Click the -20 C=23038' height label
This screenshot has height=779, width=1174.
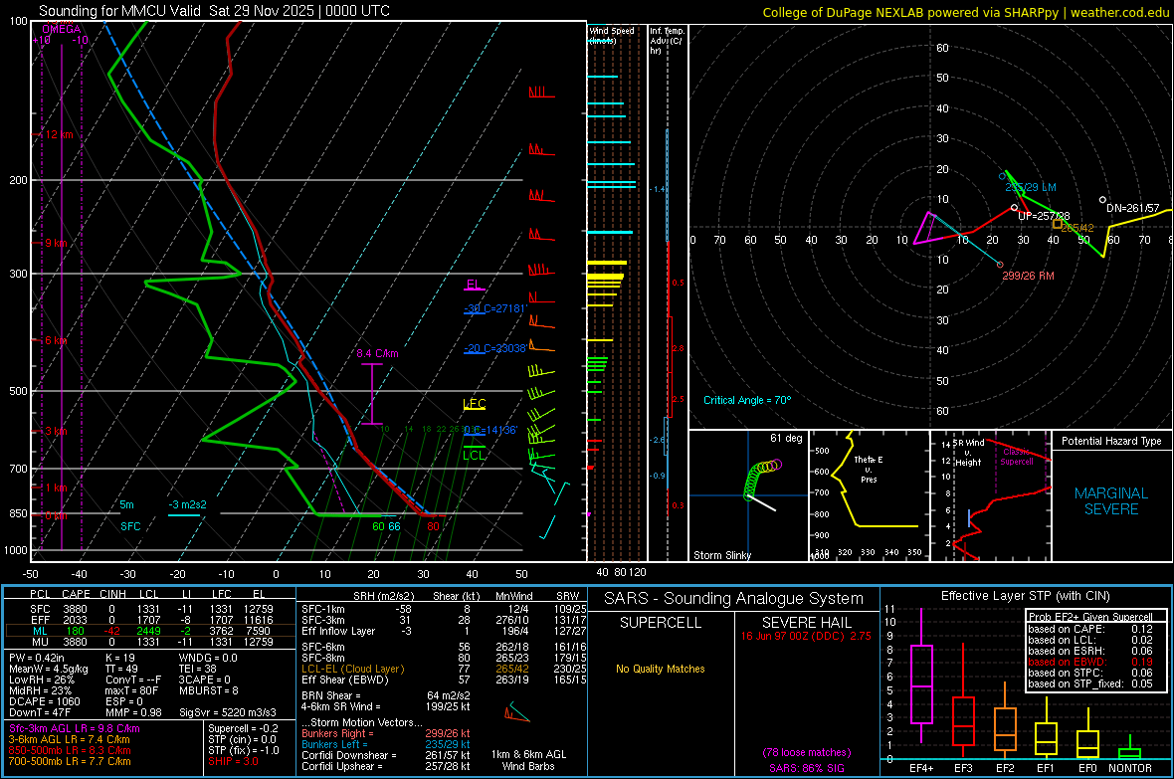click(495, 348)
